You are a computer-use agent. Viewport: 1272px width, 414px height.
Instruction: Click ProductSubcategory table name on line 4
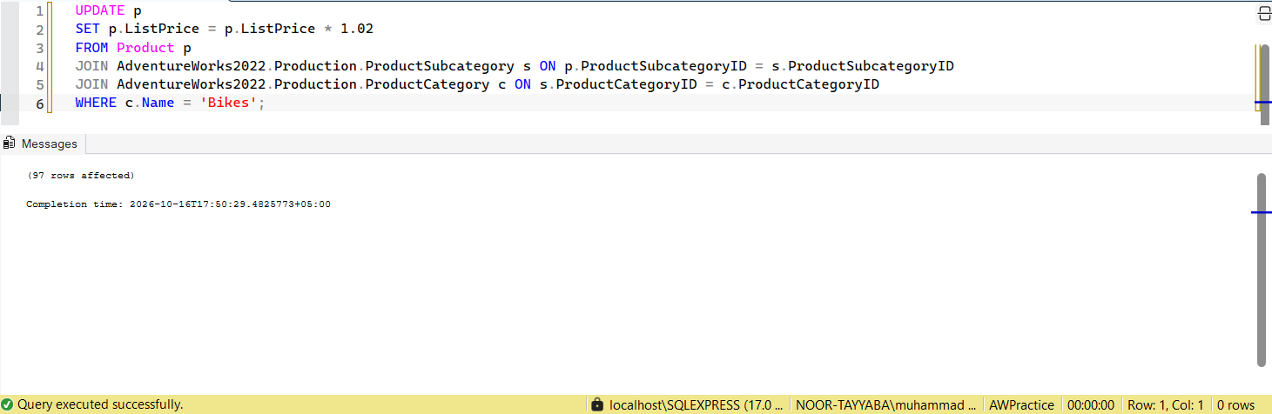[x=440, y=66]
